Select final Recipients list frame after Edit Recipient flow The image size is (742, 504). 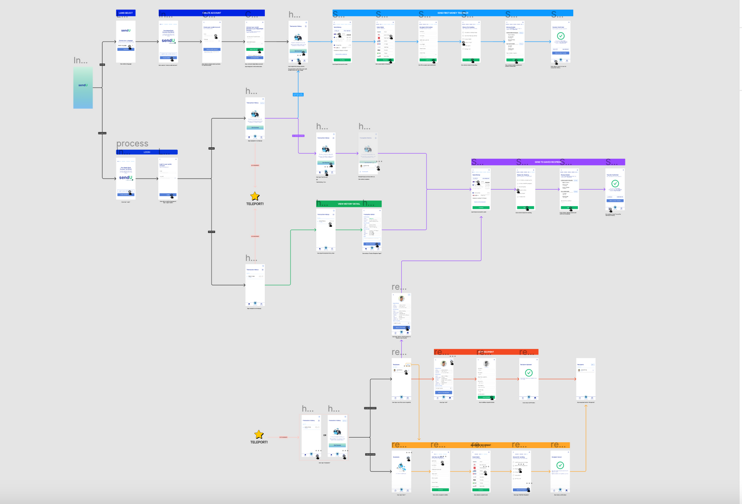[x=586, y=379]
